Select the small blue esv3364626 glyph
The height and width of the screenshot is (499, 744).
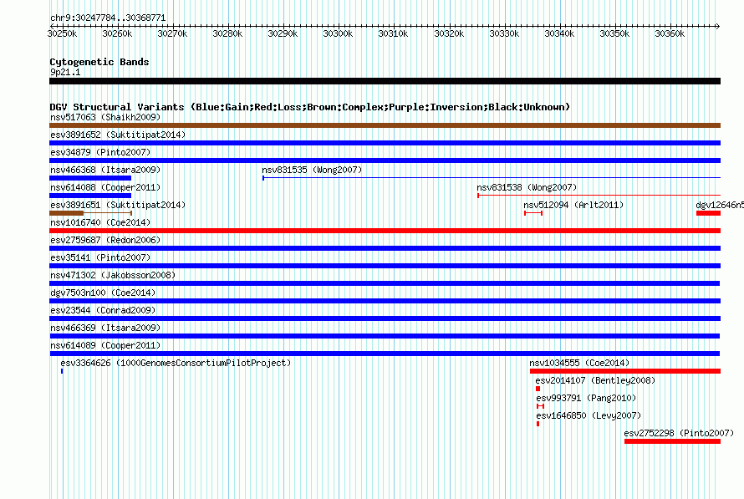[x=62, y=371]
